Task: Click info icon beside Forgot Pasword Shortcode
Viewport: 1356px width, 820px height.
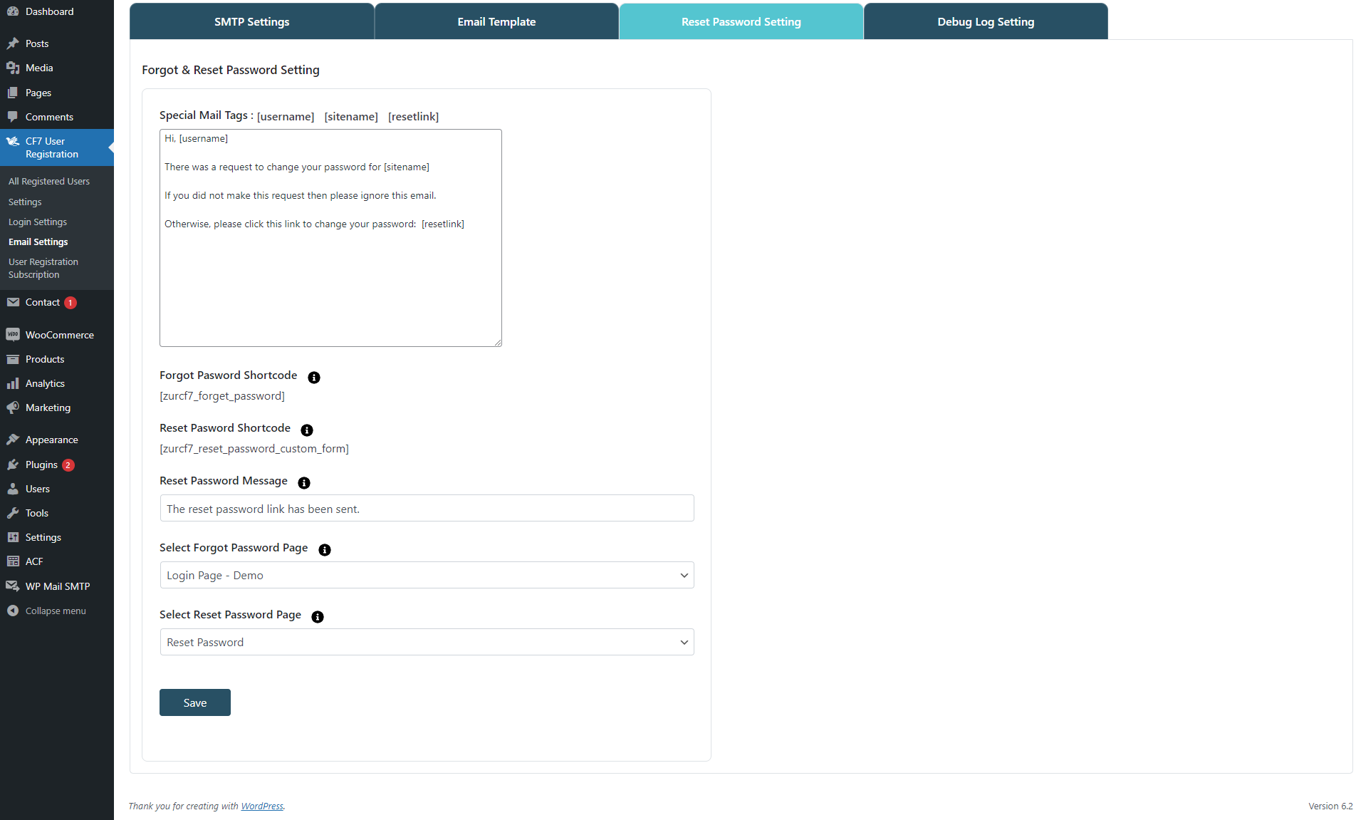Action: tap(314, 378)
